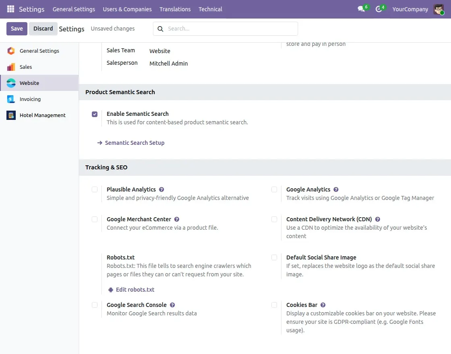The height and width of the screenshot is (354, 451).
Task: Enable Content Delivery Network checkbox
Action: point(274,219)
